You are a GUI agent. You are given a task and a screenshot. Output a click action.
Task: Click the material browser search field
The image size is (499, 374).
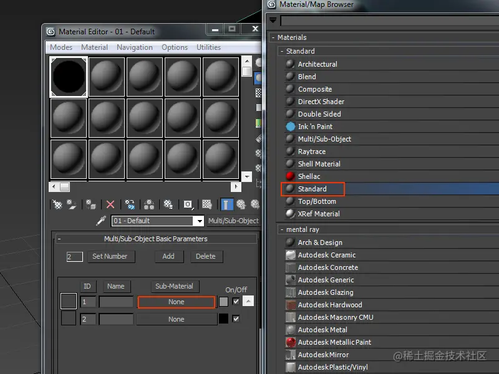389,21
